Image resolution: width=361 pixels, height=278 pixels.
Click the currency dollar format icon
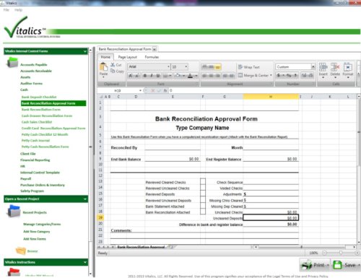click(279, 75)
